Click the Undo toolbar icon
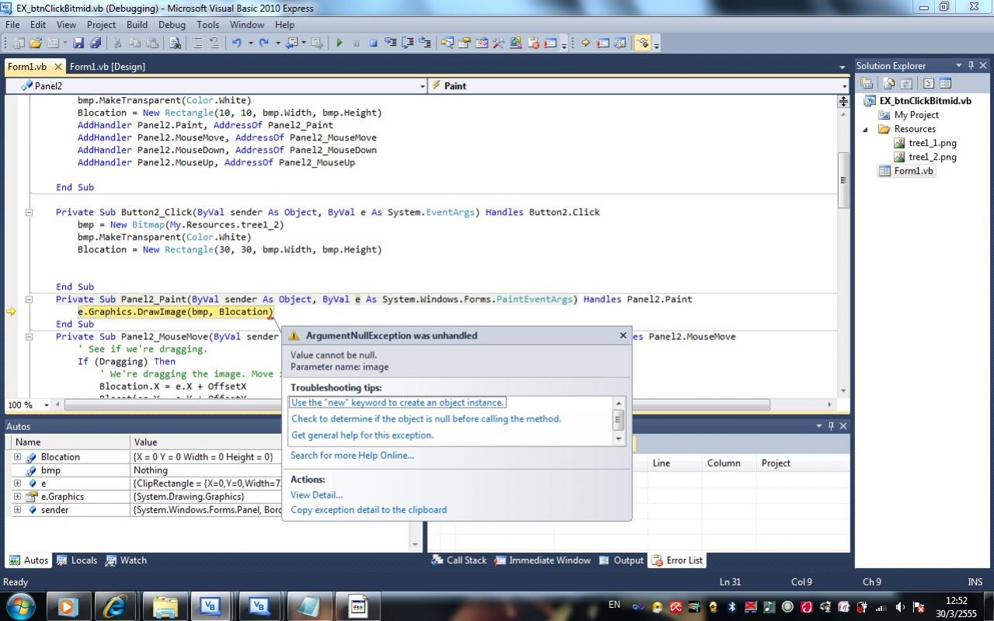 (236, 43)
